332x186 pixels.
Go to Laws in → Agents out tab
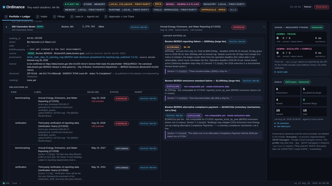click(84, 16)
